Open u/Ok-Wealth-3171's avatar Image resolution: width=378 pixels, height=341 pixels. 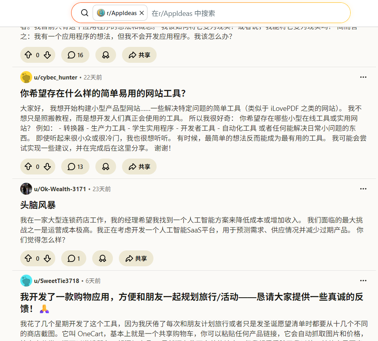[26, 189]
